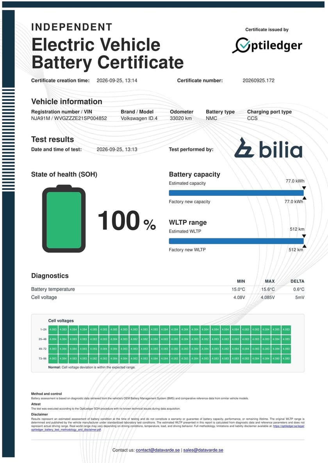Viewport: 328px width, 463px height.
Task: Click the Electric Vehicle Battery Certificate title
Action: 107,53
